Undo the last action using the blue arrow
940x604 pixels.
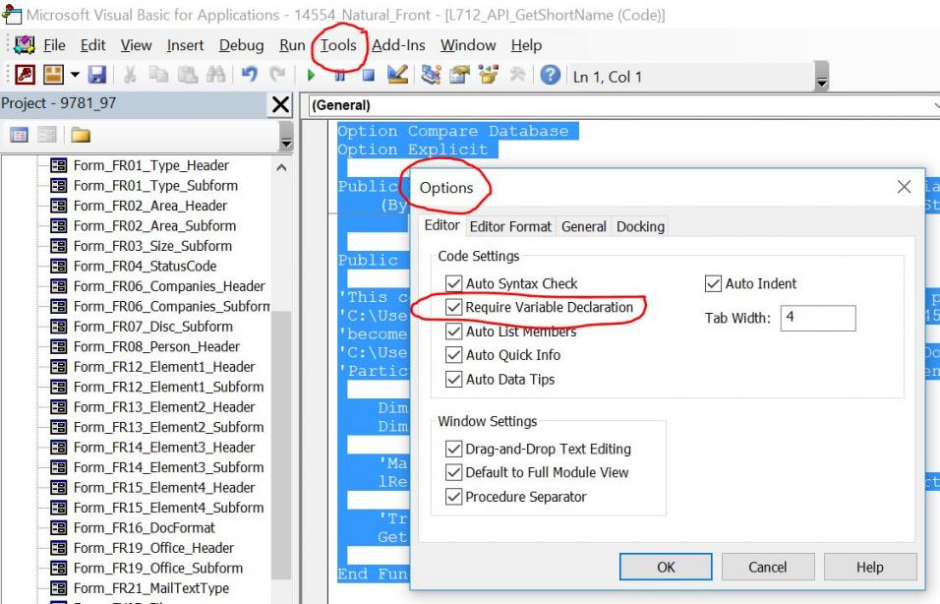click(x=250, y=75)
